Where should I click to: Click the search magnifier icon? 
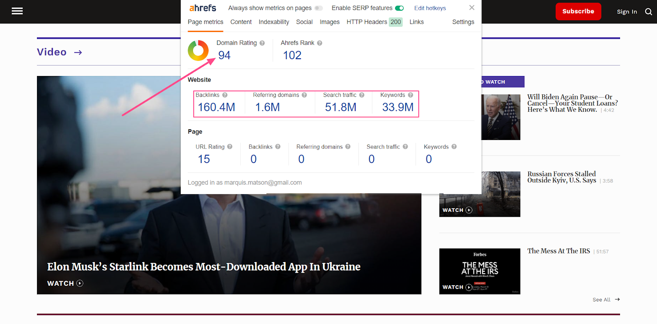(648, 11)
